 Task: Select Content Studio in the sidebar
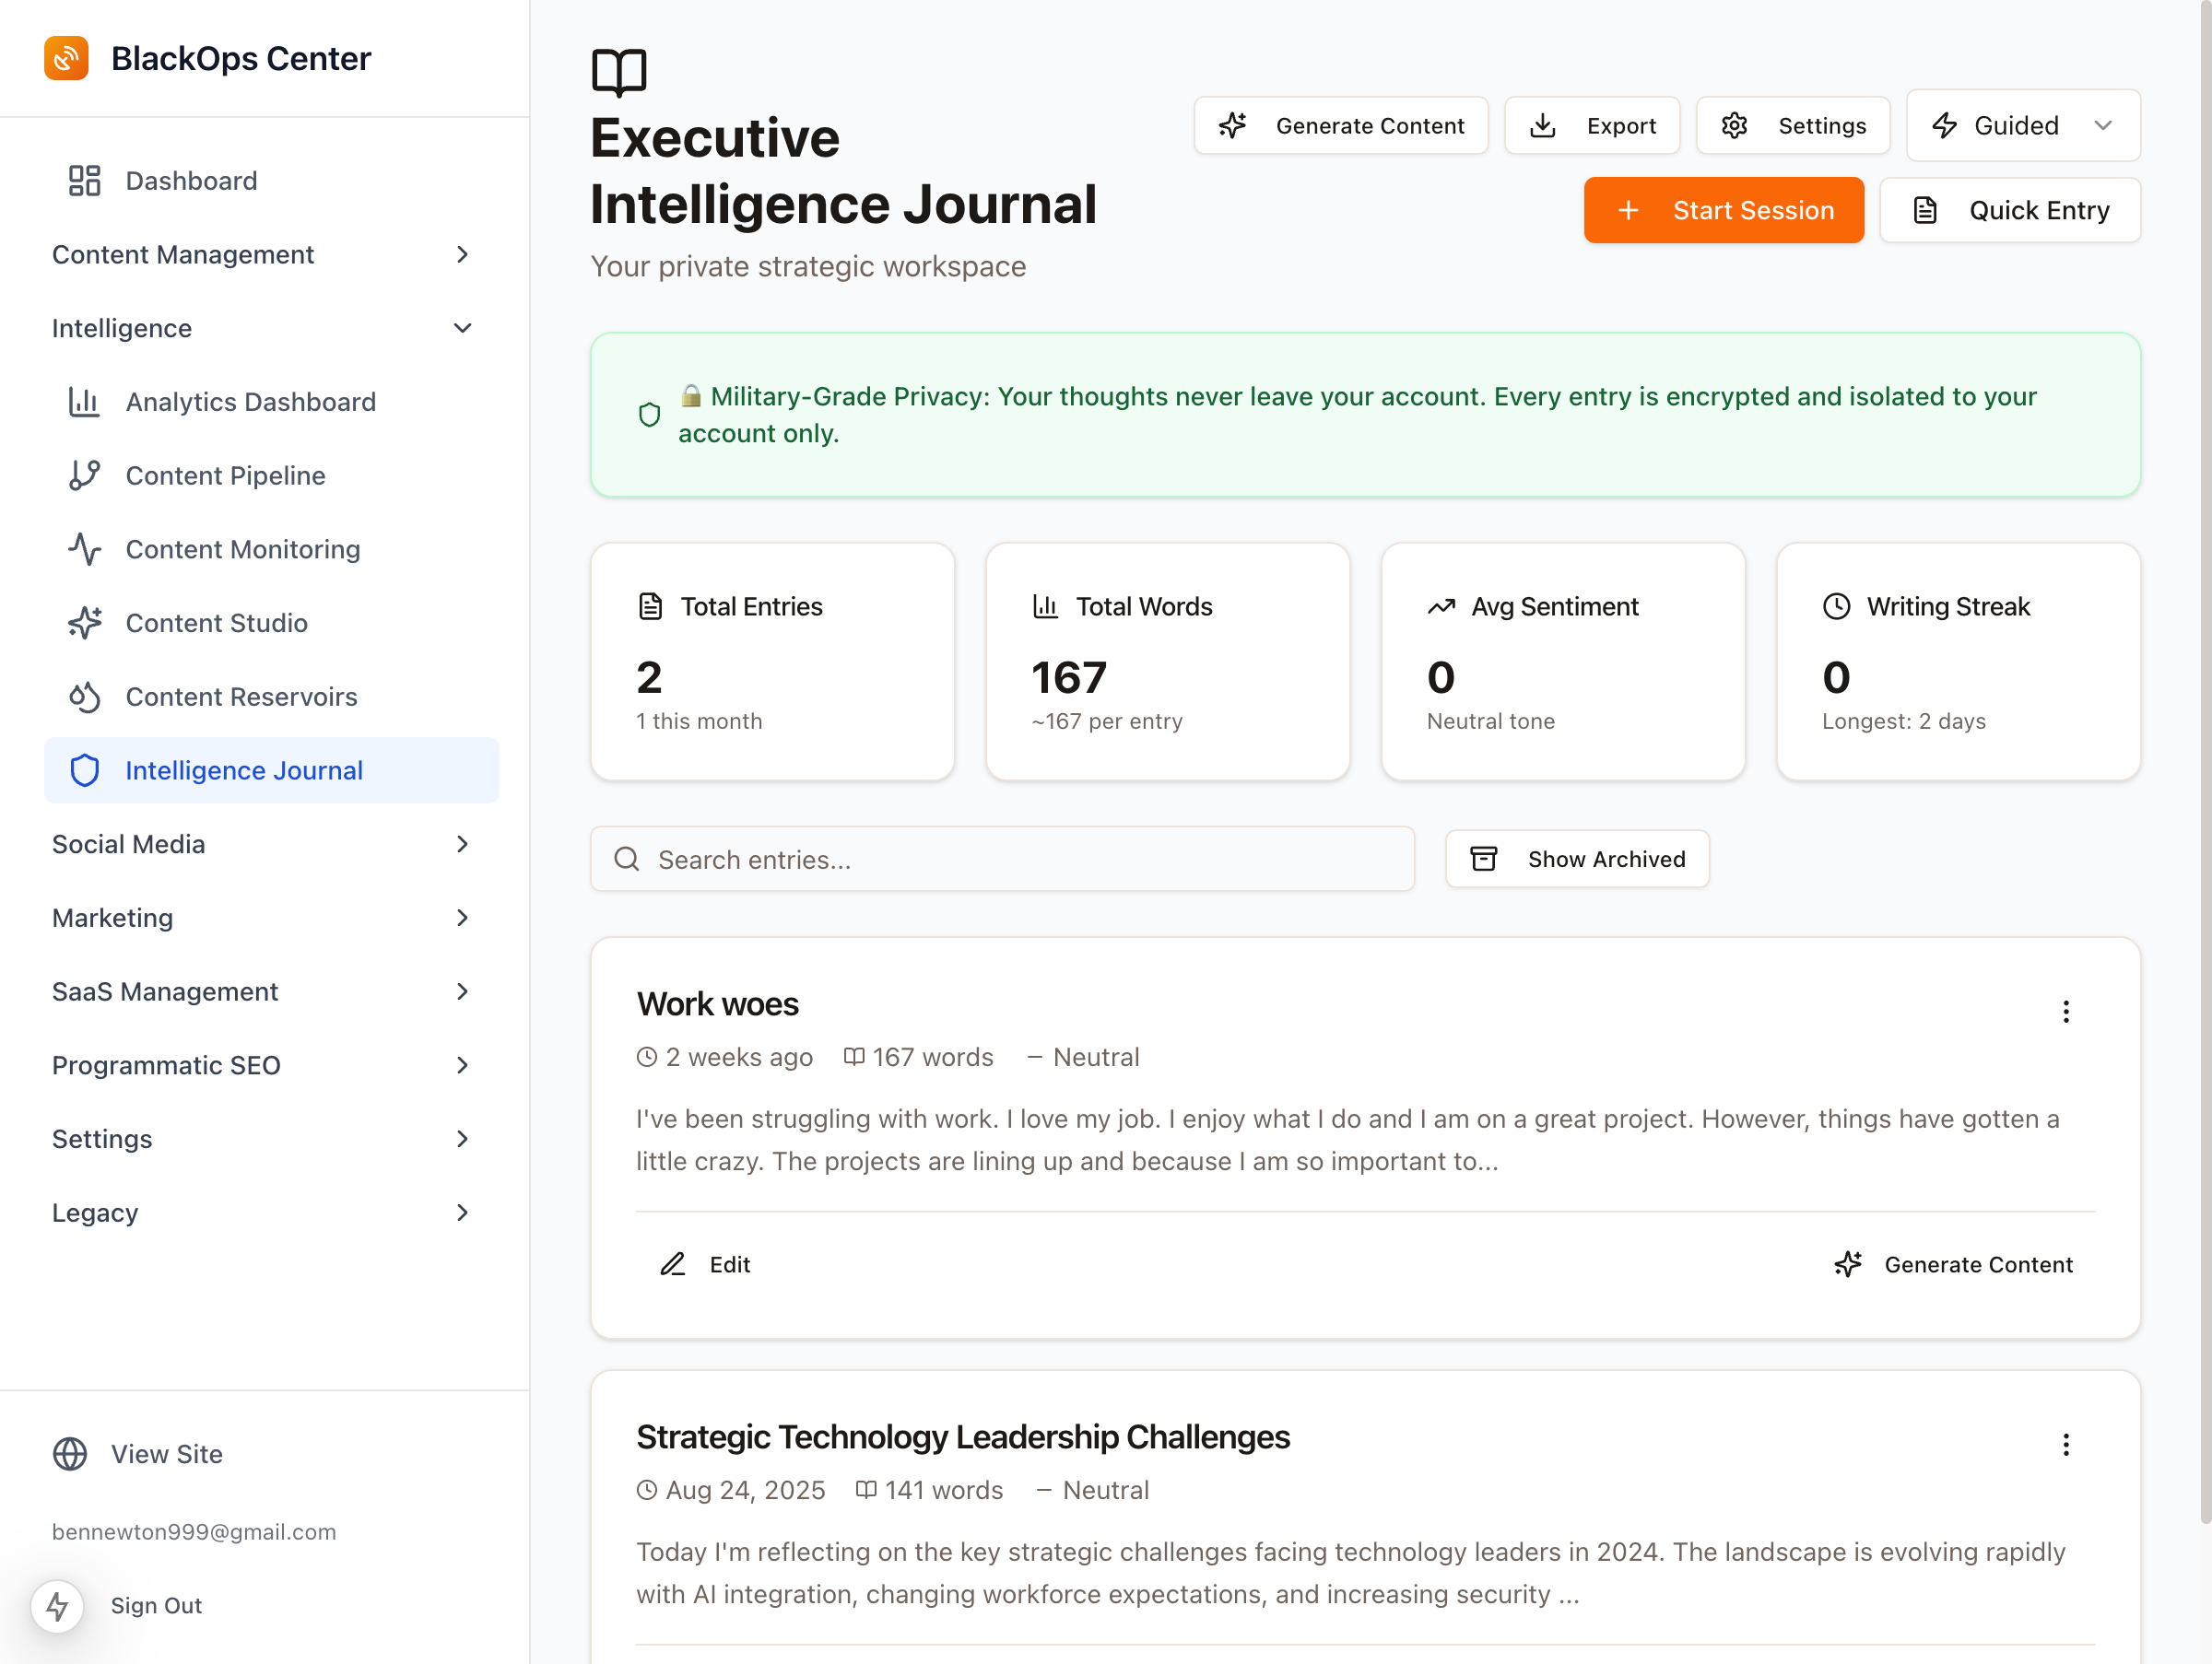pyautogui.click(x=216, y=623)
